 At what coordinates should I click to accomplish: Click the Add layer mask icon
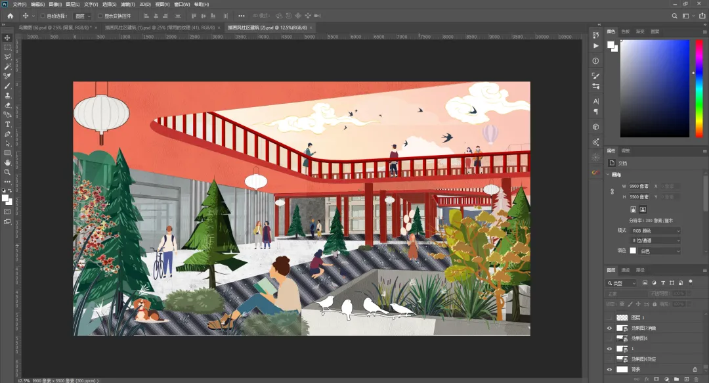pos(656,379)
